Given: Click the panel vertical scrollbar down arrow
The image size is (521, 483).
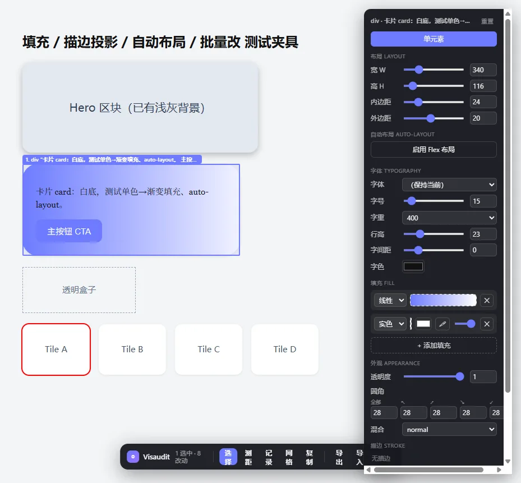Looking at the screenshot, I should tap(508, 461).
